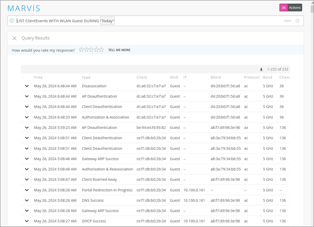314x227 pixels.
Task: Expand the Client Roamed Away row
Action: 27,180
